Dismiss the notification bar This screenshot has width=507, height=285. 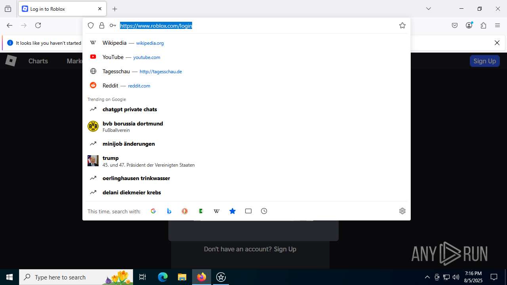tap(497, 43)
